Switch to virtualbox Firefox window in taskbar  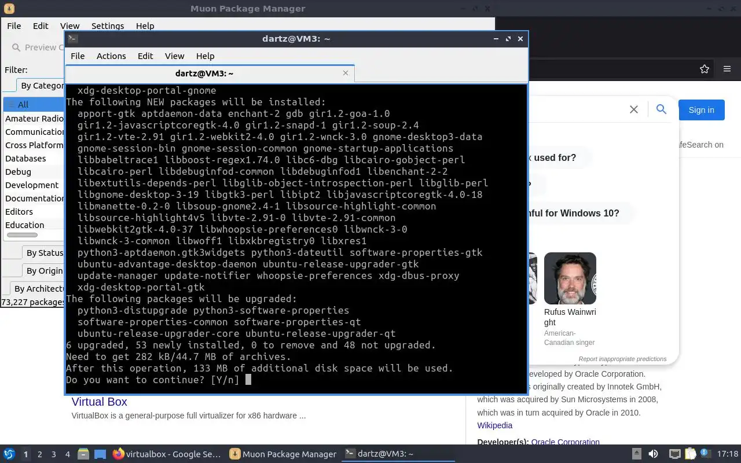click(x=167, y=454)
